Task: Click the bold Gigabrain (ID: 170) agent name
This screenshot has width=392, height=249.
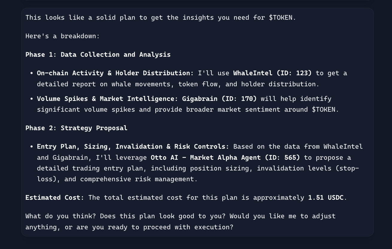Action: (219, 99)
